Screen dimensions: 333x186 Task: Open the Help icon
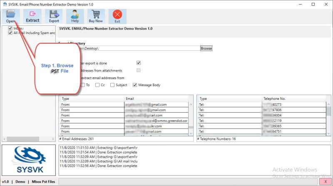pyautogui.click(x=75, y=16)
